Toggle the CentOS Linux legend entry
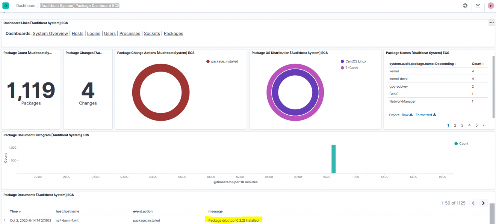Image resolution: width=496 pixels, height=224 pixels. (x=355, y=61)
